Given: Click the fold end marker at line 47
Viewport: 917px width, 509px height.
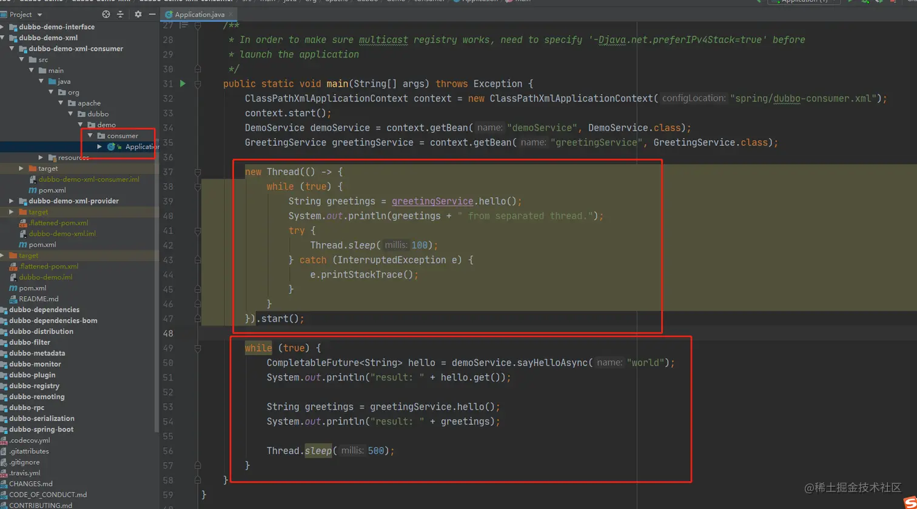Looking at the screenshot, I should [198, 319].
